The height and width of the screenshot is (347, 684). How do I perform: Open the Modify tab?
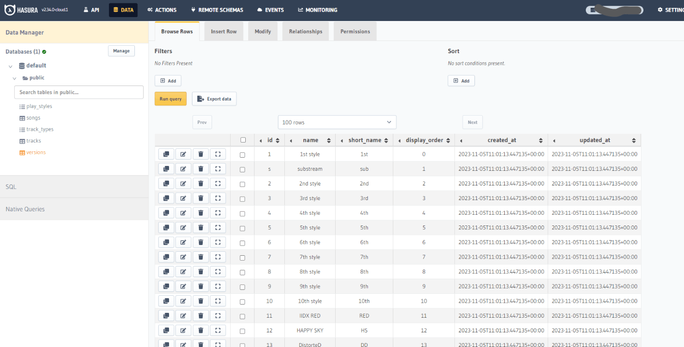click(x=263, y=31)
